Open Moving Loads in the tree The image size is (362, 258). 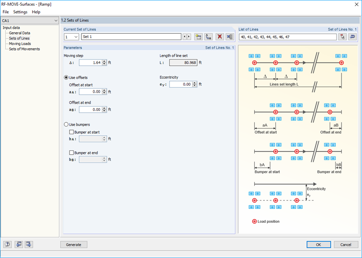coord(20,44)
